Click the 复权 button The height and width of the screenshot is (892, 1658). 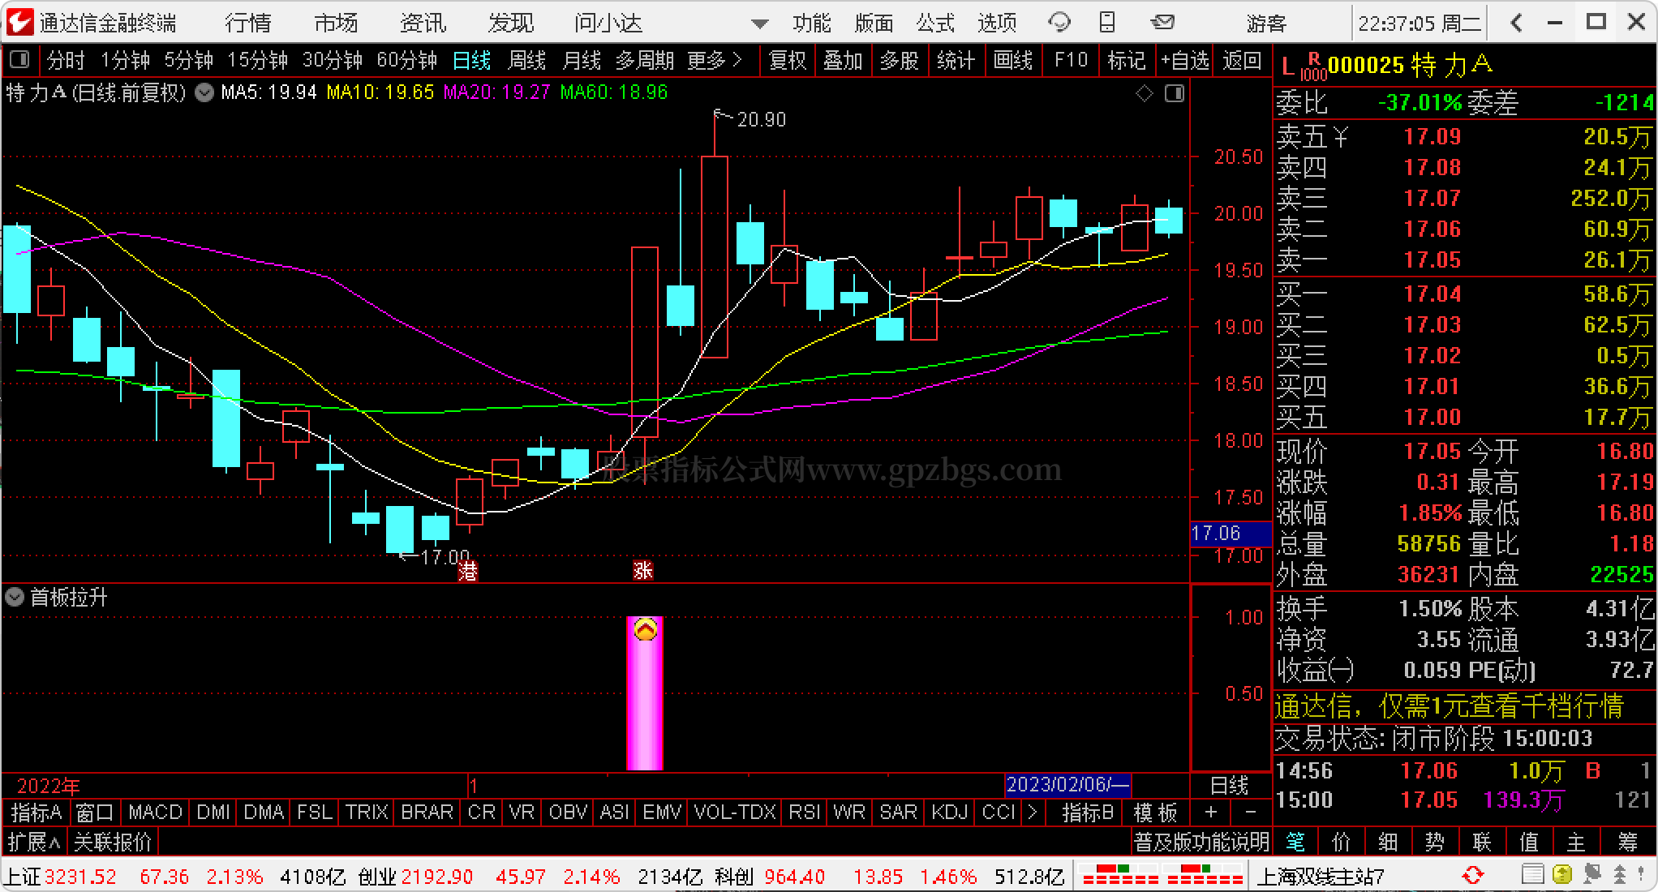tap(788, 60)
